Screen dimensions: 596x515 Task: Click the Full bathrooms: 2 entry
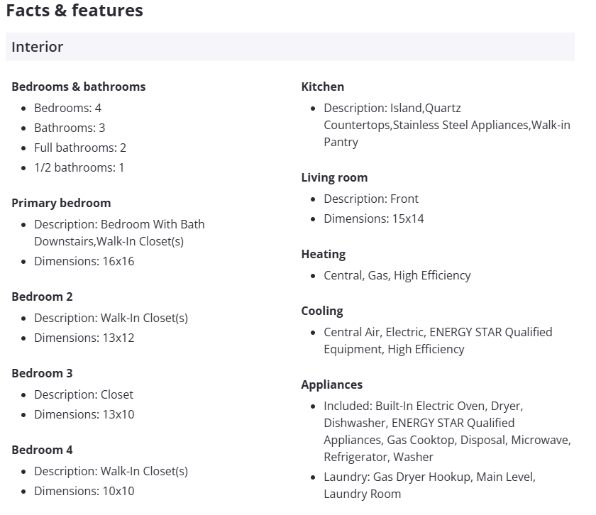80,148
